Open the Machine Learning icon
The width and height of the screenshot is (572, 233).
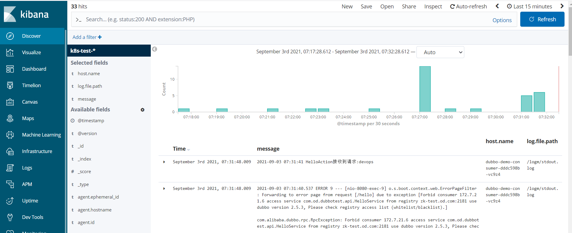10,135
